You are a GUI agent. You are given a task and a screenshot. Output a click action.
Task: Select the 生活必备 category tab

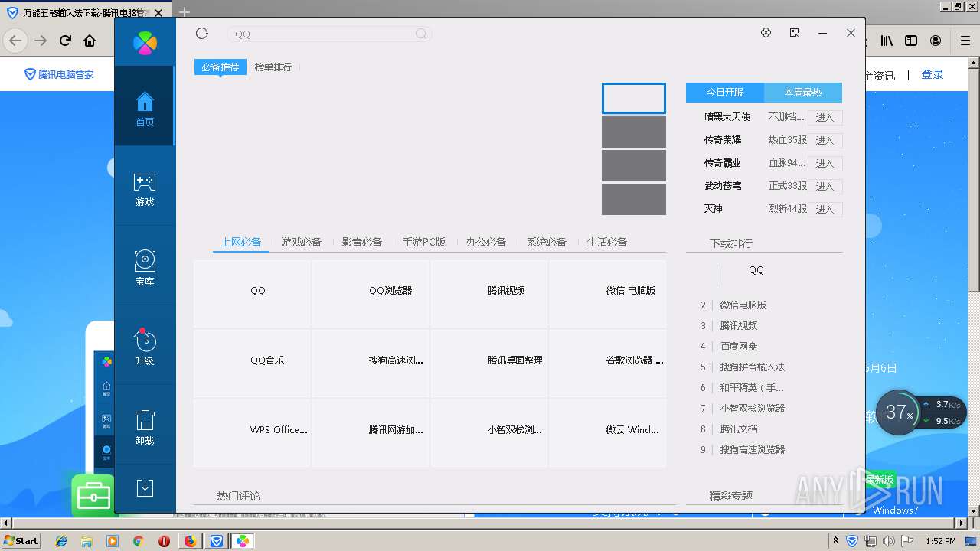[607, 242]
